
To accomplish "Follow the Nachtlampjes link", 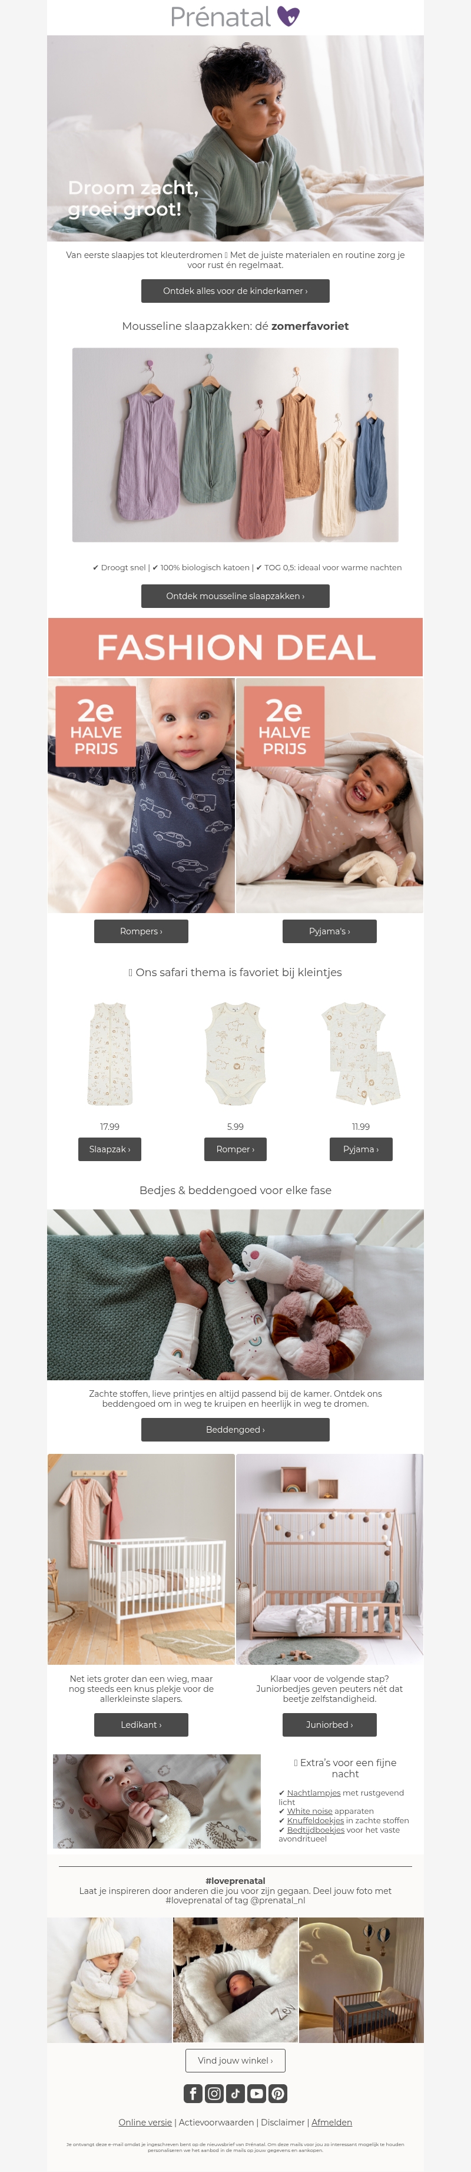I will [x=313, y=1793].
